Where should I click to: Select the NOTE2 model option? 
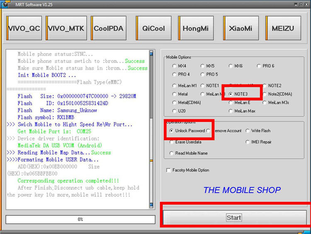(272, 86)
